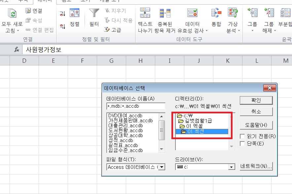Click the 모두 새로 고침 refresh icon
Image resolution: width=292 pixels, height=194 pixels.
(x=13, y=14)
